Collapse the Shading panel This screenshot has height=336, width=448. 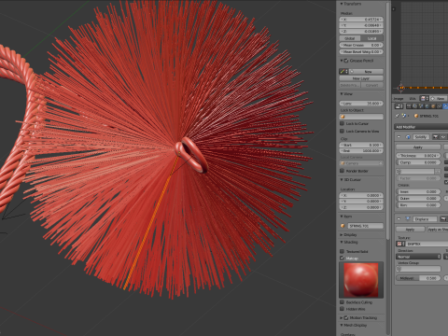[x=342, y=242]
